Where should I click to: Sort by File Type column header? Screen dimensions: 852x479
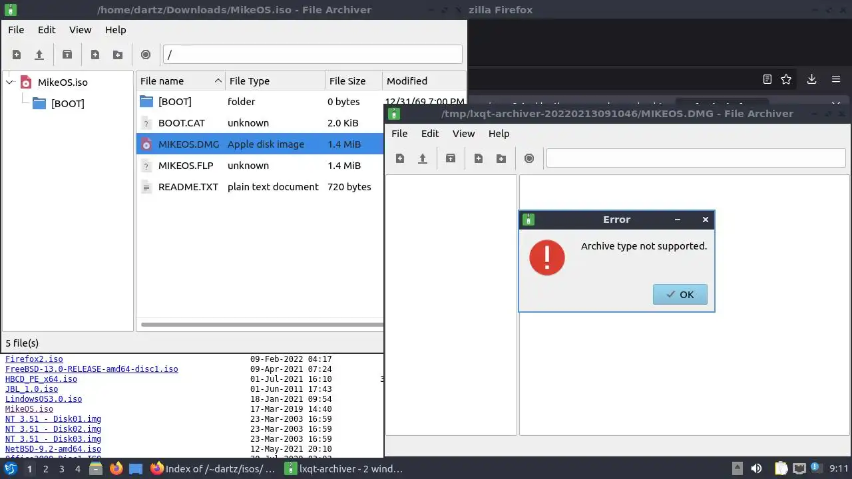(x=276, y=81)
